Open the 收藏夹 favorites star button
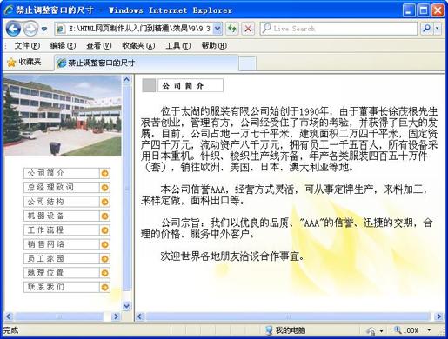 [24, 62]
